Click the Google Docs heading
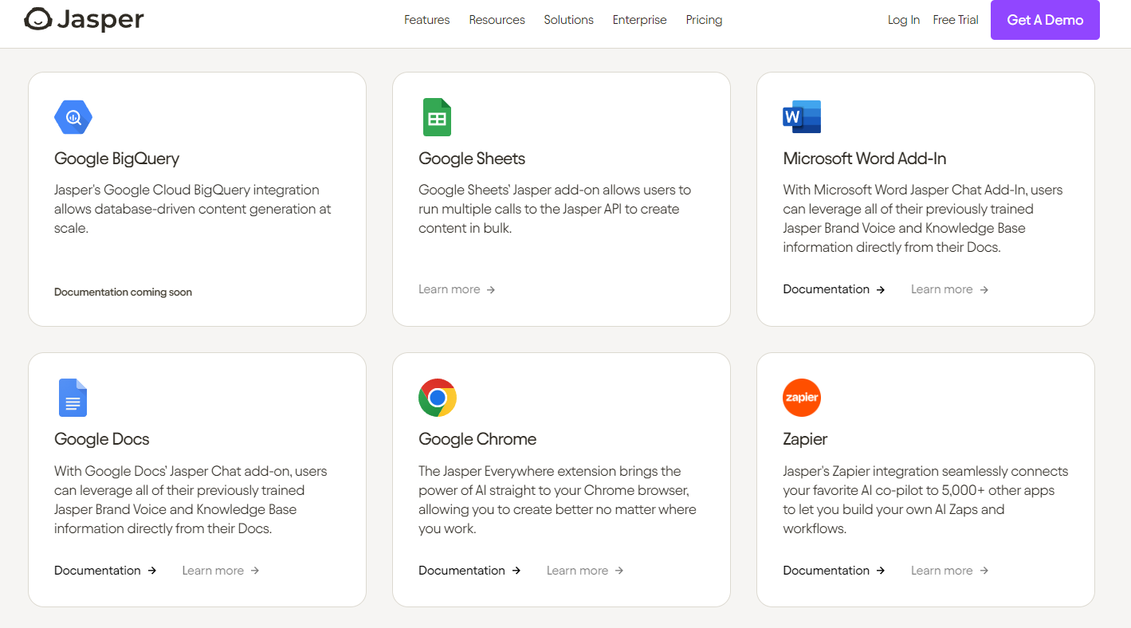This screenshot has height=628, width=1131. pos(102,439)
